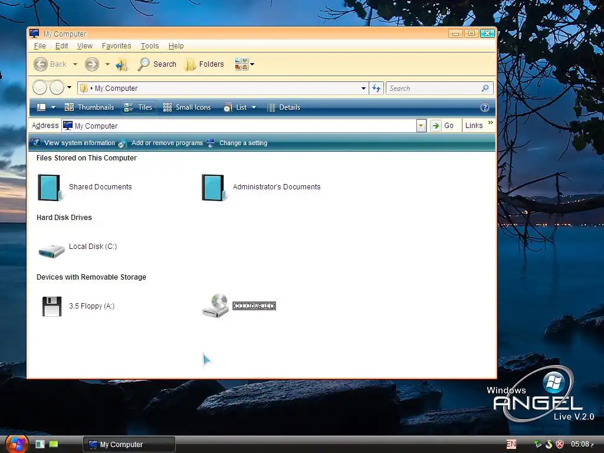604x453 pixels.
Task: Click the Views icon in toolbar
Action: (x=241, y=64)
